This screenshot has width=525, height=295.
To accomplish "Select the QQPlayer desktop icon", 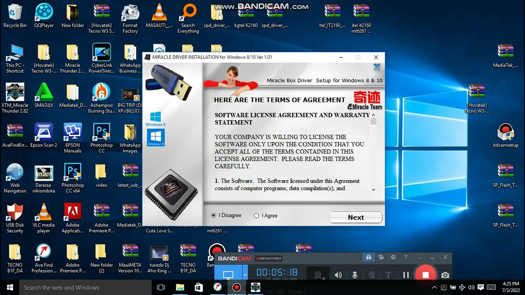I will pyautogui.click(x=44, y=16).
